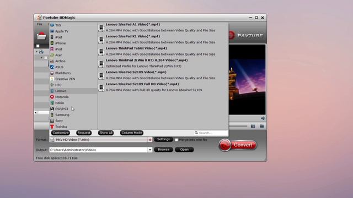The image size is (353, 198).
Task: Click Open to view output folder
Action: (x=184, y=150)
